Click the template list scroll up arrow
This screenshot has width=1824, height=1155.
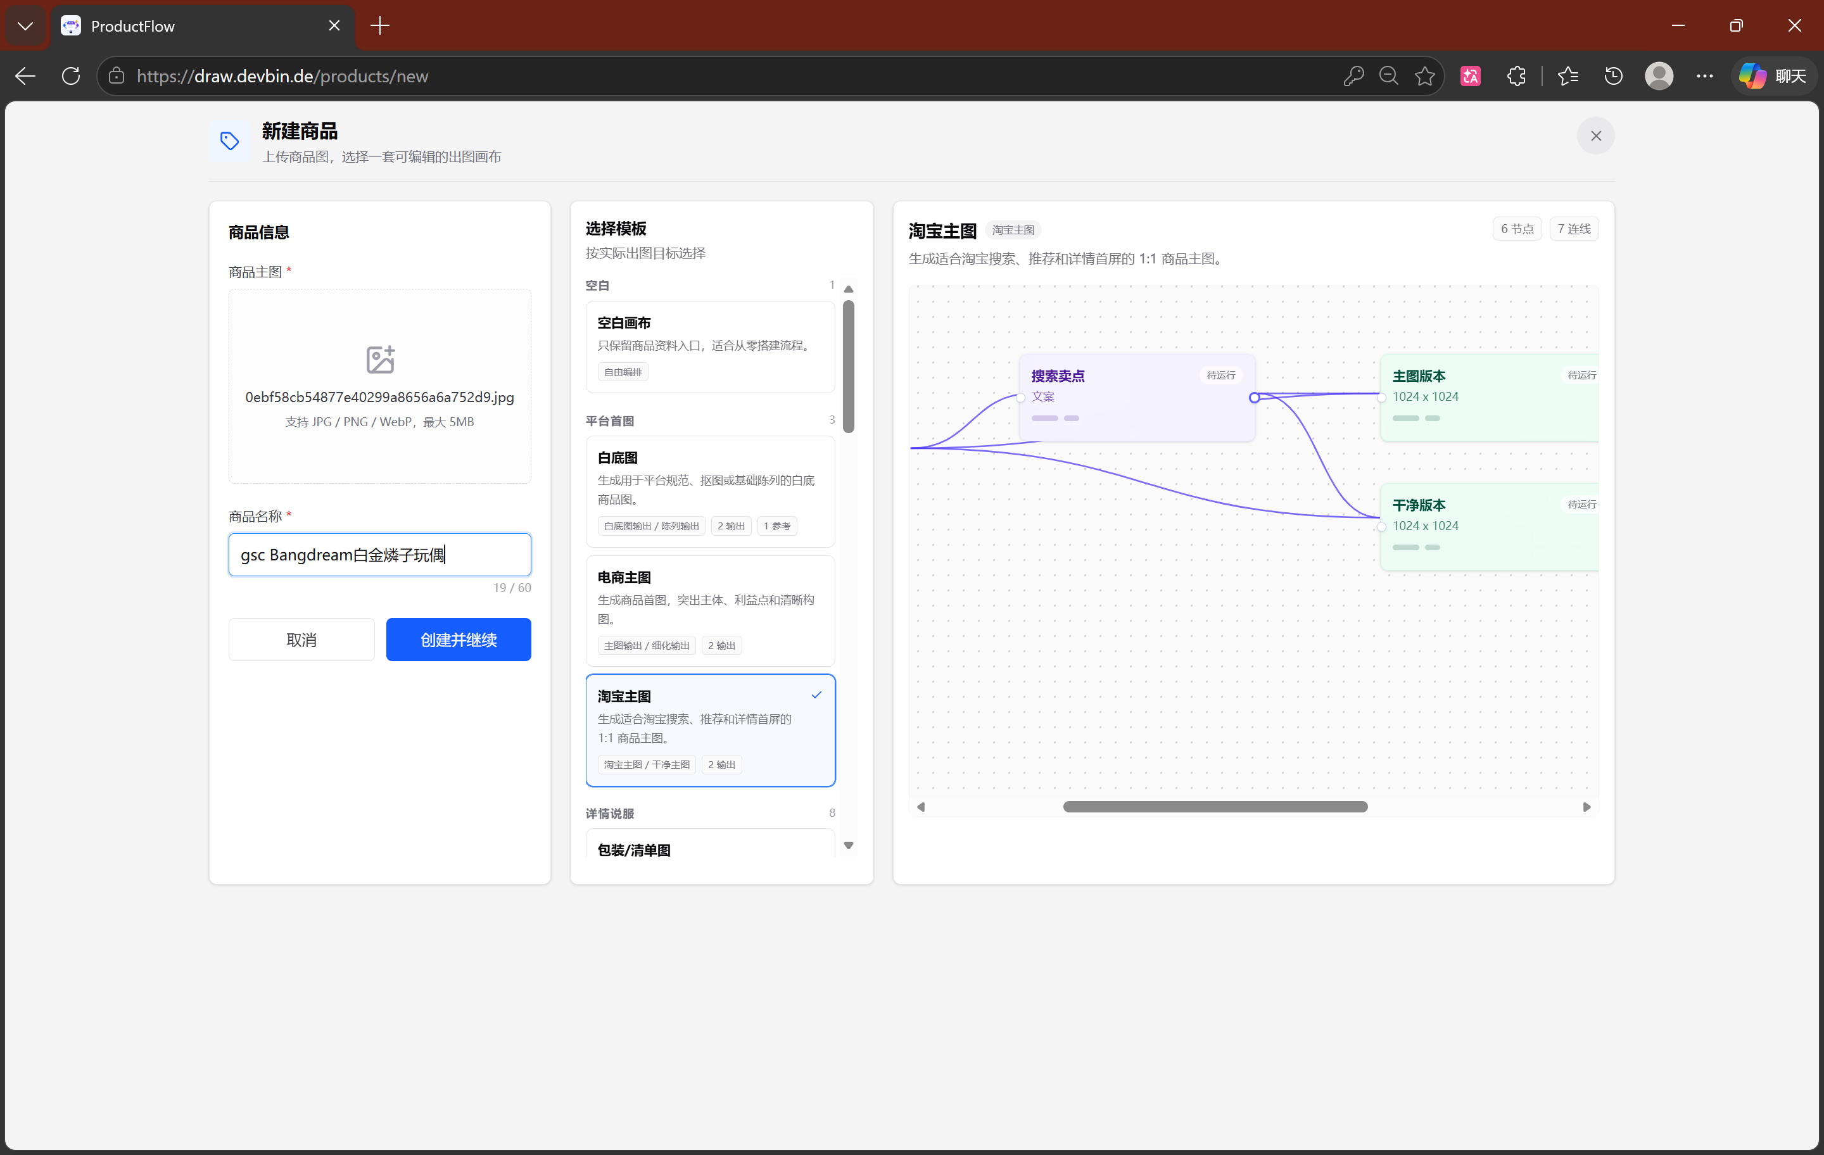849,289
